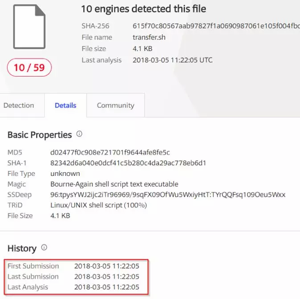Image resolution: width=300 pixels, height=299 pixels.
Task: Click the Bourne-Again shell script Magic value
Action: click(114, 184)
